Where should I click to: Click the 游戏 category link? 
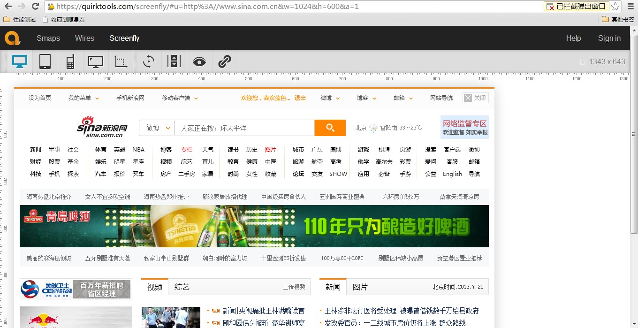click(x=364, y=150)
